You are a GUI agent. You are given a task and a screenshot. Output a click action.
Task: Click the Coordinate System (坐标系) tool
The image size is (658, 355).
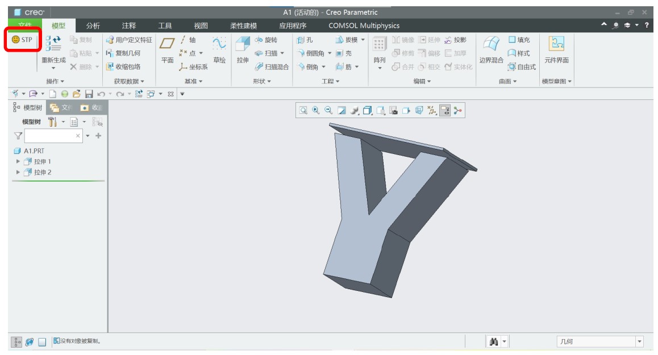(x=193, y=66)
